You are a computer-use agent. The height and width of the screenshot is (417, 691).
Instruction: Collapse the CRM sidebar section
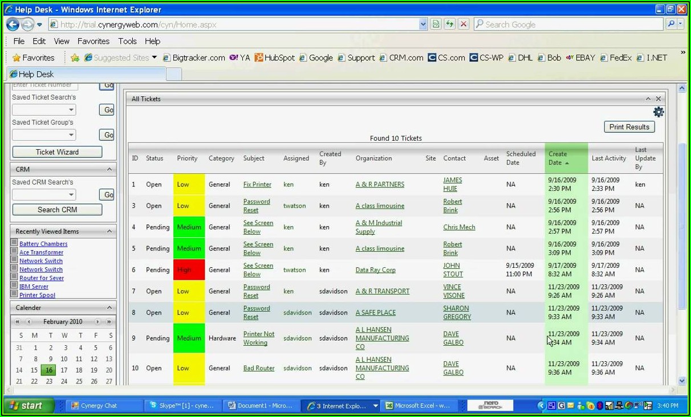tap(109, 169)
